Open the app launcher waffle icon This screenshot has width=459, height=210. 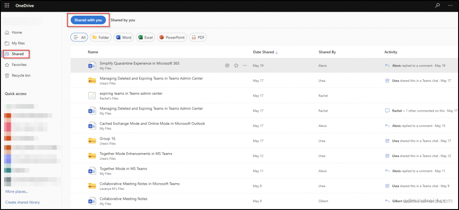7,5
